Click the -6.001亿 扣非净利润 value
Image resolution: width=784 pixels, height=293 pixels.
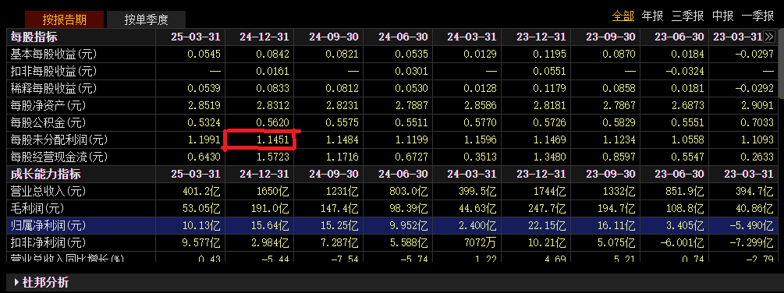click(x=682, y=242)
